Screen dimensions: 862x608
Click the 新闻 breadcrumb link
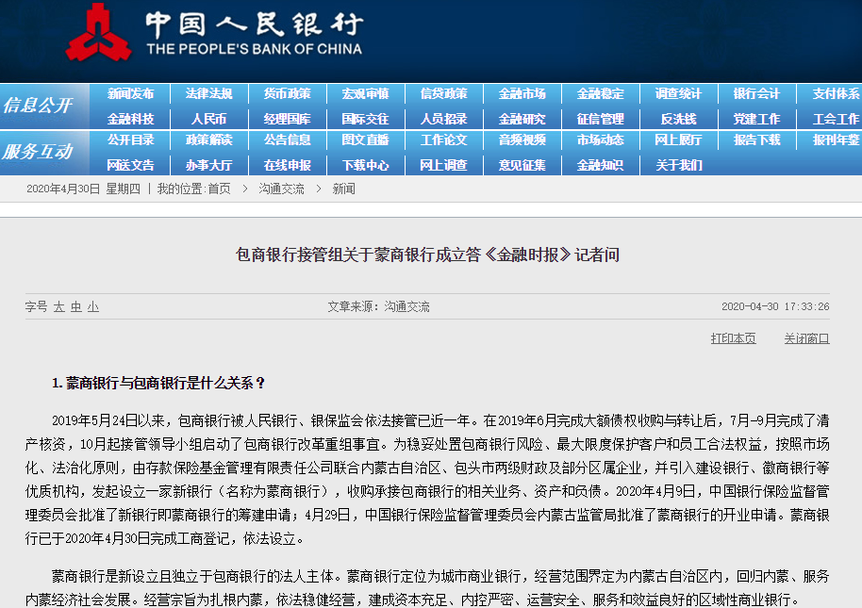click(343, 189)
